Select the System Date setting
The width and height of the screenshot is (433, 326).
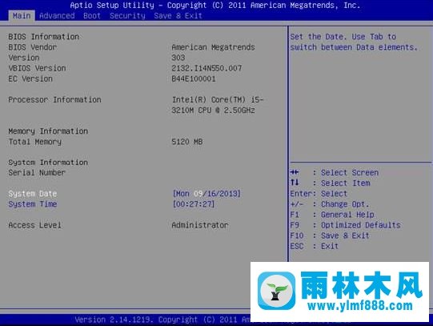[x=33, y=194]
